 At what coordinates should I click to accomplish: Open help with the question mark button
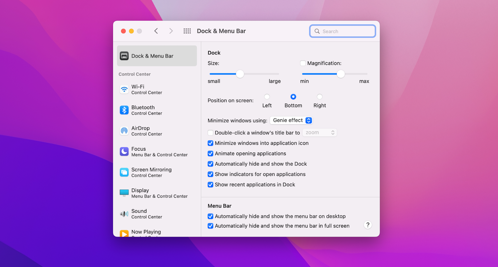coord(368,225)
